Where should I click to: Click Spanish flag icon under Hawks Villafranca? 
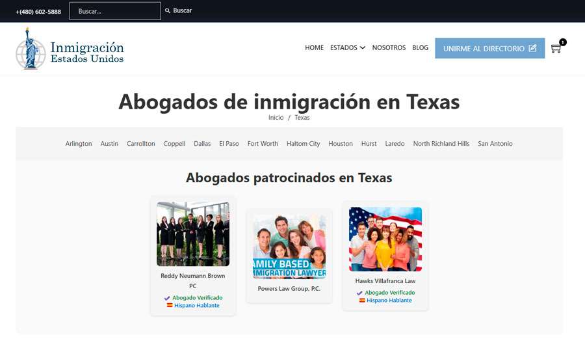coord(362,301)
